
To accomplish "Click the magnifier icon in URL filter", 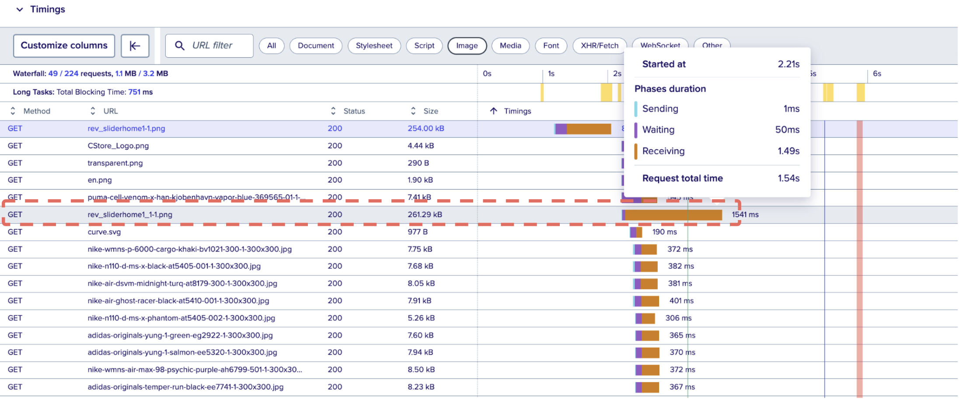I will tap(180, 45).
